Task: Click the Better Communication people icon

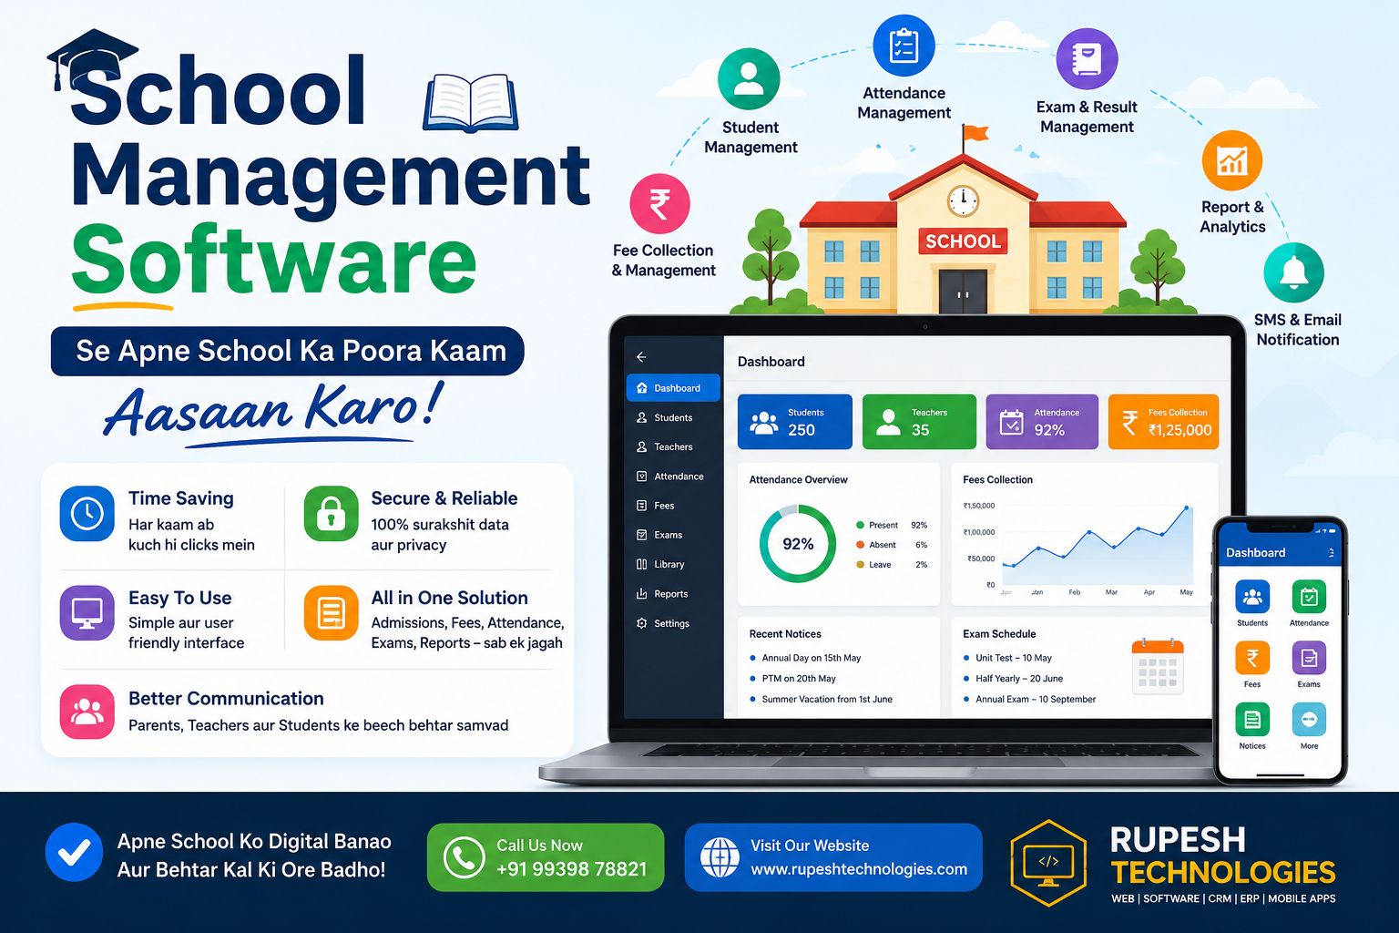Action: point(87,712)
